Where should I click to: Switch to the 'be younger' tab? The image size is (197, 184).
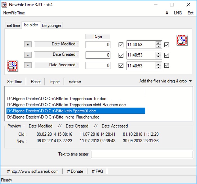52,25
